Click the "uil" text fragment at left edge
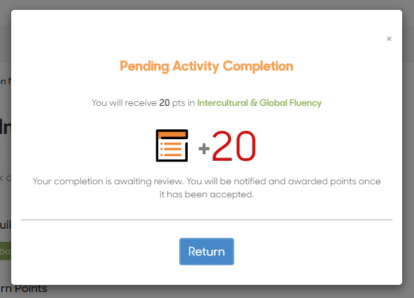 5,225
